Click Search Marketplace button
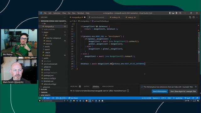The image size is (201, 113). pos(160,91)
